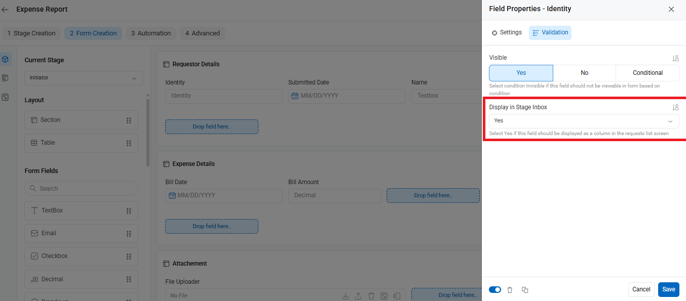The image size is (686, 301).
Task: Click the duplicate copy icon in Field Properties footer
Action: [x=525, y=290]
